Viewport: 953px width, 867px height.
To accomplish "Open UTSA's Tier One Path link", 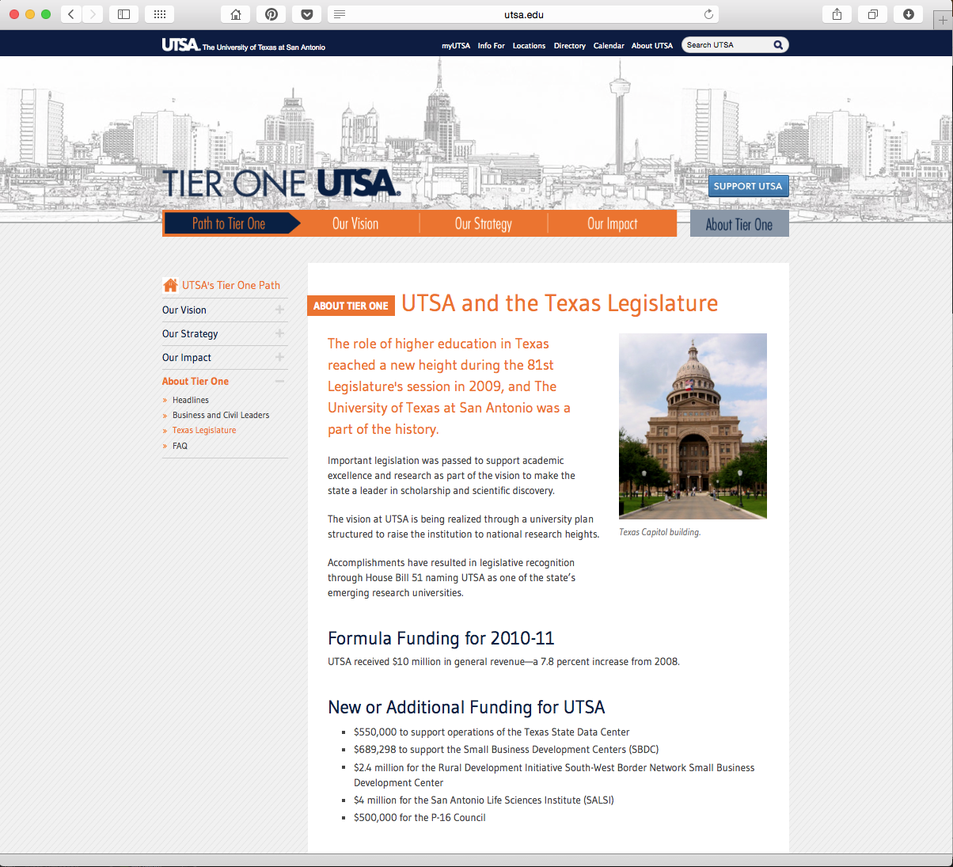I will coord(231,285).
